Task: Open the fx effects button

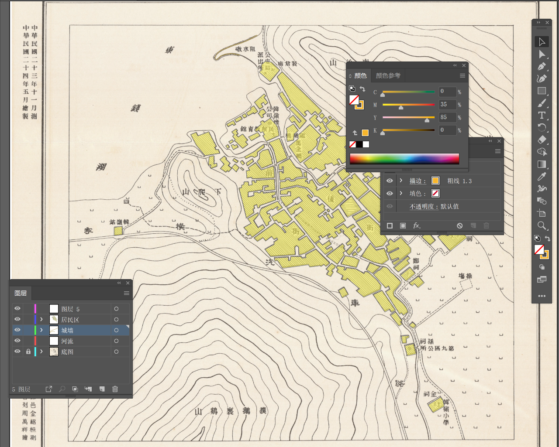Action: pos(417,225)
